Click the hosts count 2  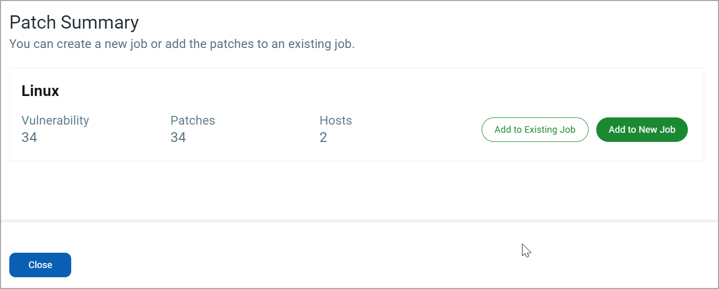coord(323,137)
